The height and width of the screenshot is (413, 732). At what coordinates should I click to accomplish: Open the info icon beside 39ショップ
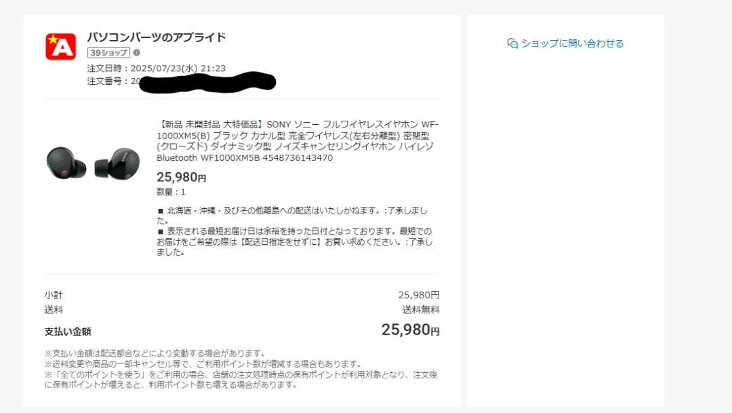point(137,53)
